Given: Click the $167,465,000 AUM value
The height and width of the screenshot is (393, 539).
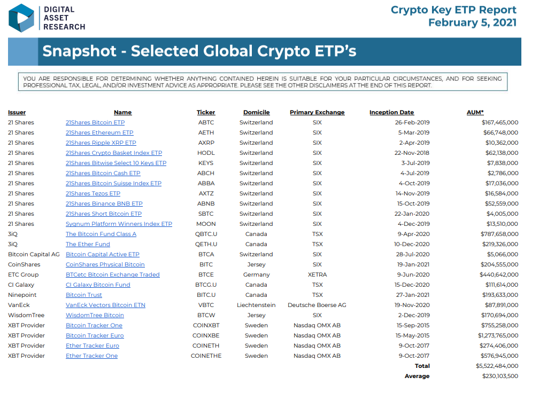Looking at the screenshot, I should click(x=500, y=122).
